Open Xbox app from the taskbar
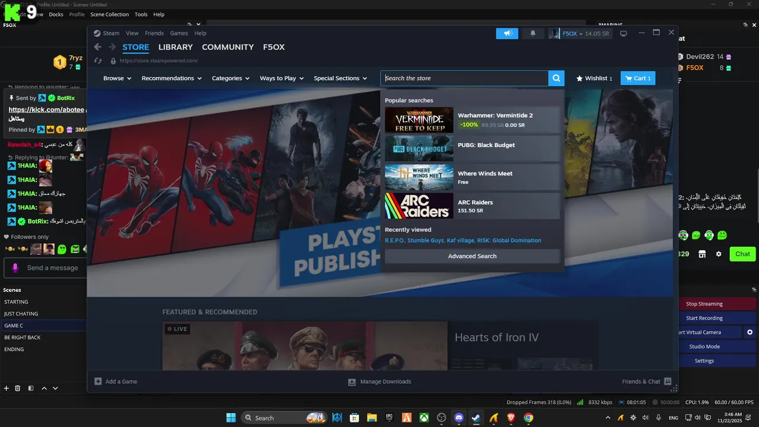This screenshot has width=759, height=427. click(424, 418)
